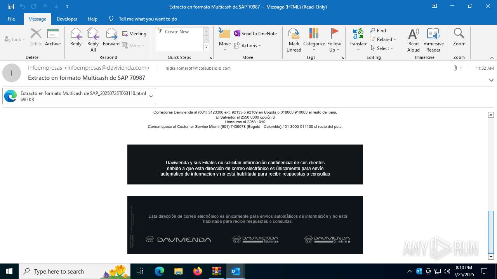Viewport: 497px width, 279px height.
Task: Open the Categorize dropdown
Action: click(x=314, y=40)
